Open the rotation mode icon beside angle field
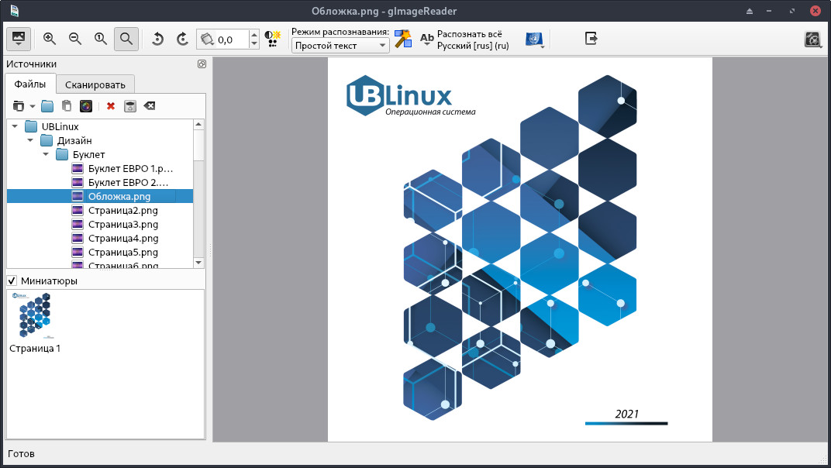Screen dimensions: 831x468 [x=207, y=40]
